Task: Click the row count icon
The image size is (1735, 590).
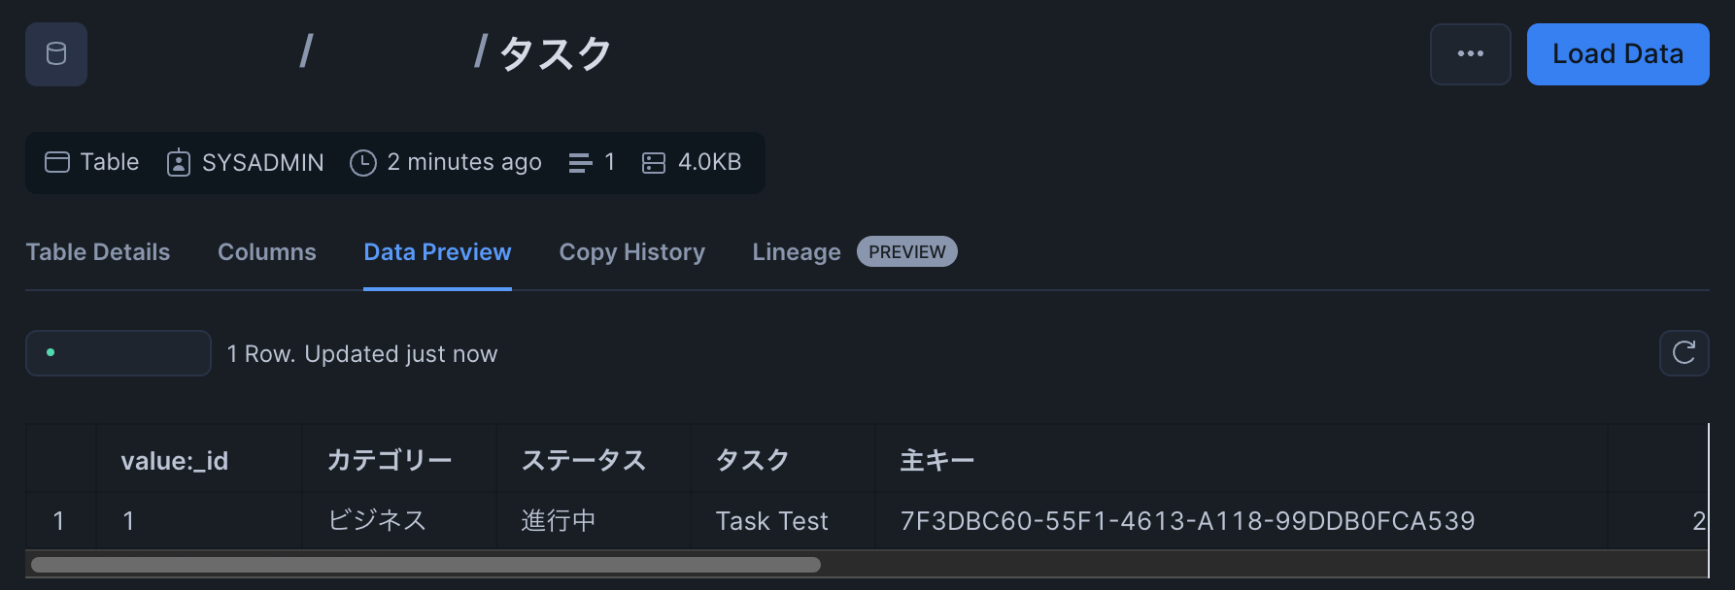Action: pos(580,162)
